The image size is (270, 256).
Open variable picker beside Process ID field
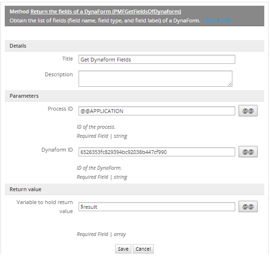pyautogui.click(x=248, y=111)
